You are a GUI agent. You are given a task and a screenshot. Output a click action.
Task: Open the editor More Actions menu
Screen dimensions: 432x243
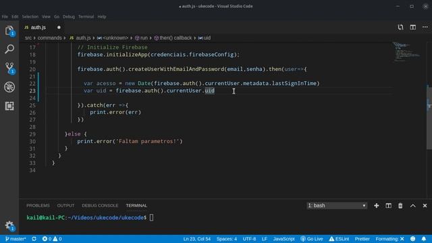click(x=425, y=27)
